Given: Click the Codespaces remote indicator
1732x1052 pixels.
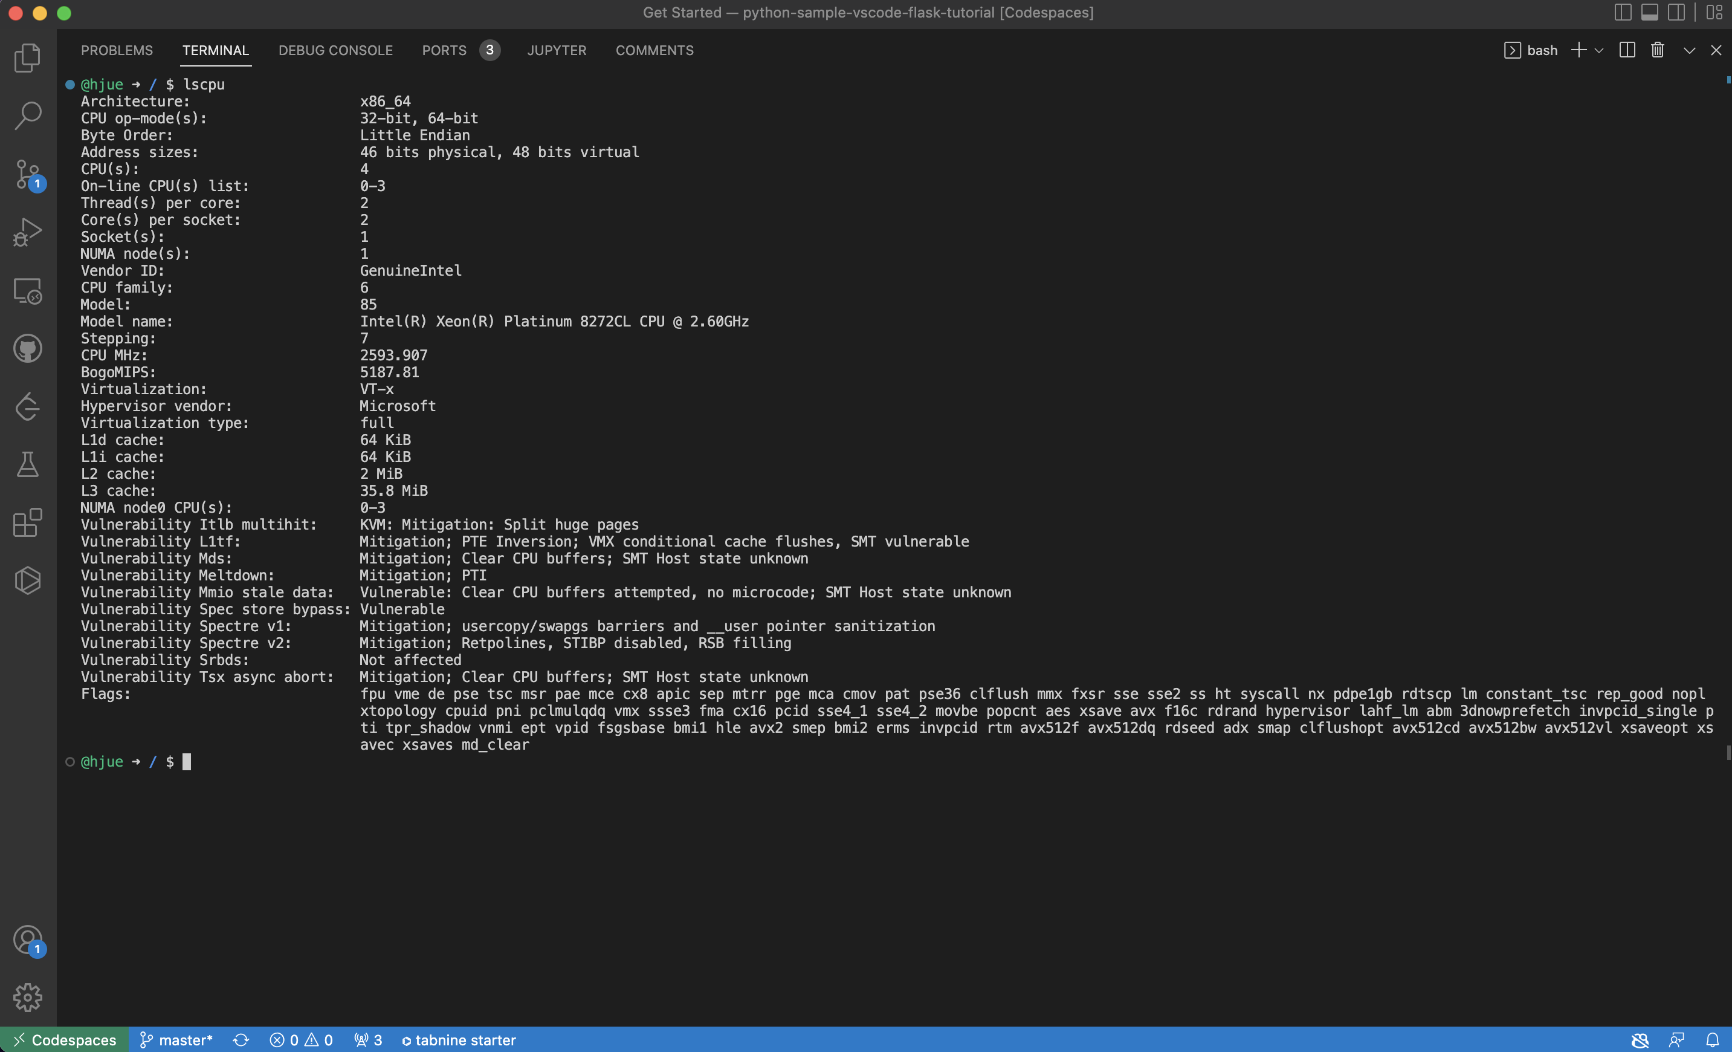Looking at the screenshot, I should click(65, 1040).
